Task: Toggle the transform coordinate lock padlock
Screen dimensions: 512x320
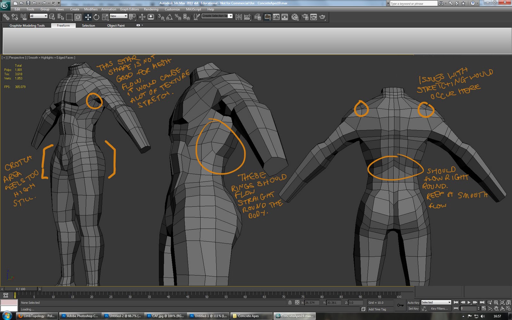Action: tap(290, 302)
